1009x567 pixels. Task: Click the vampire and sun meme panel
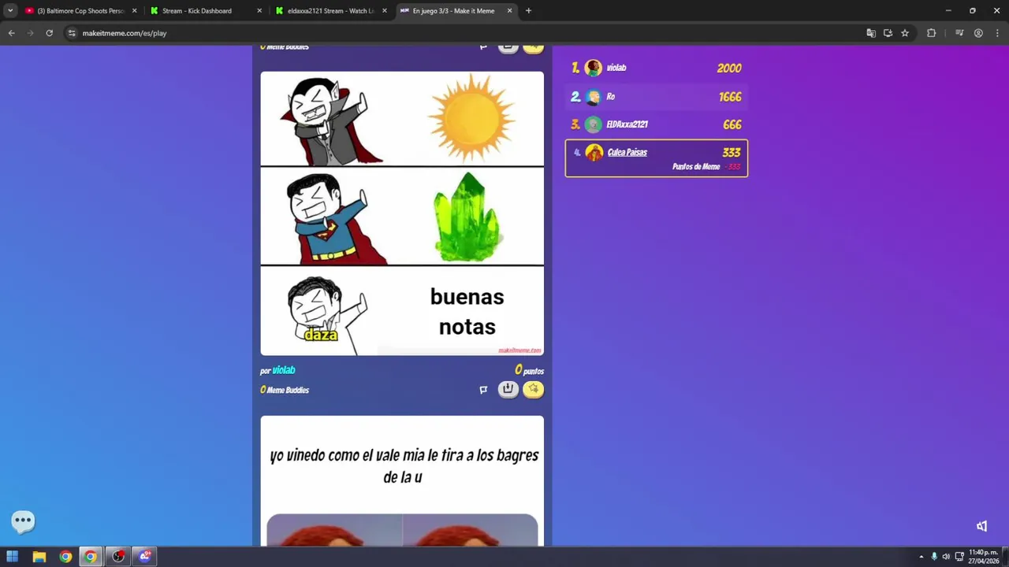click(402, 119)
